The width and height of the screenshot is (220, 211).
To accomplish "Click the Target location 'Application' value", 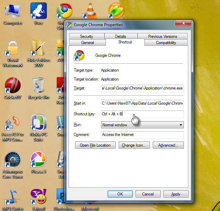I will tap(110, 79).
